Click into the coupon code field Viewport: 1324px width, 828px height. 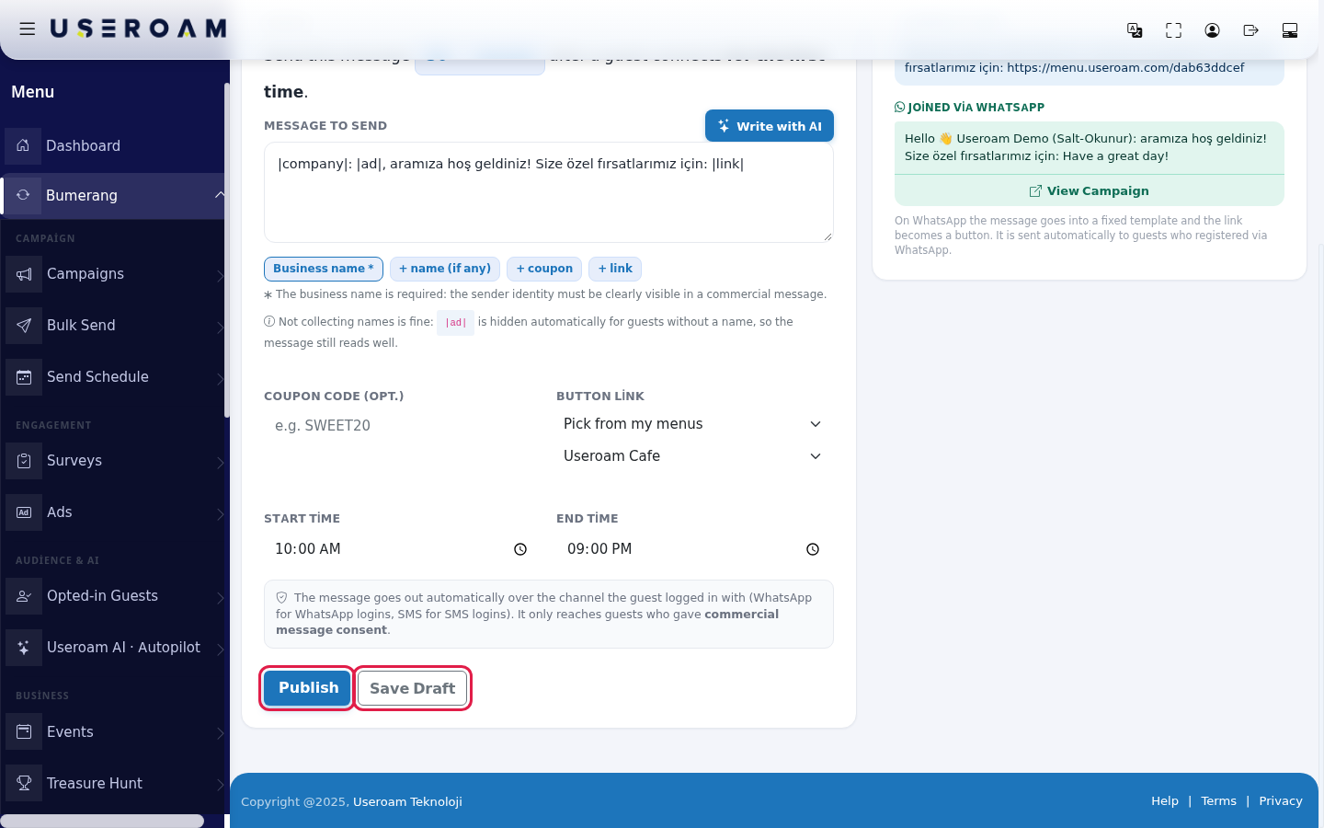[403, 426]
